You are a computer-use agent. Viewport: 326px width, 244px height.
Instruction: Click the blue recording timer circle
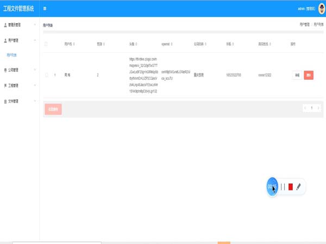coord(272,187)
